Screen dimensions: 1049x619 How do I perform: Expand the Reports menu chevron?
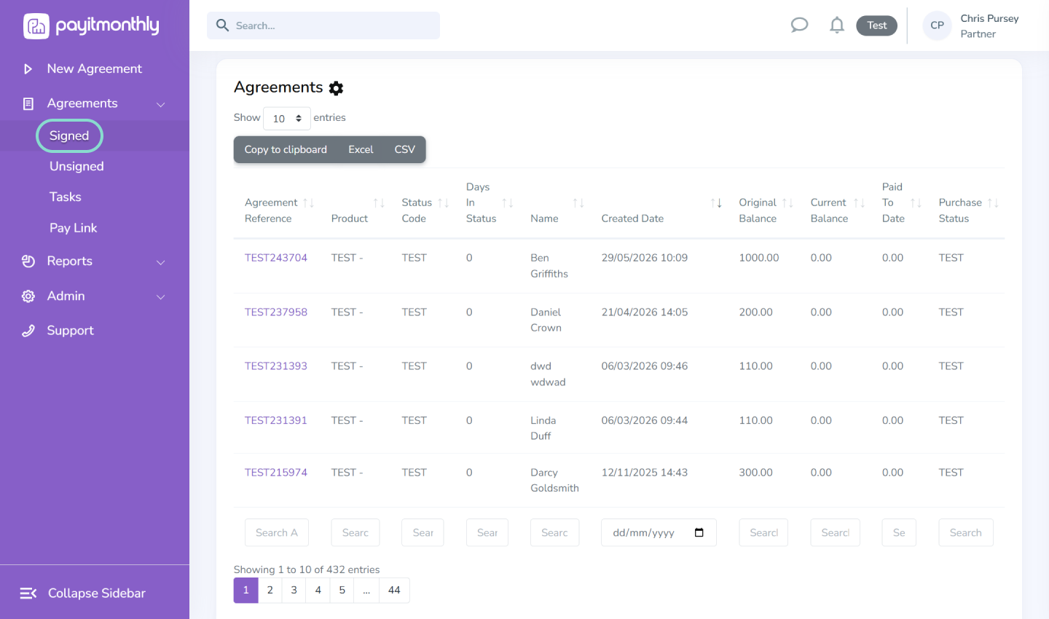point(161,262)
